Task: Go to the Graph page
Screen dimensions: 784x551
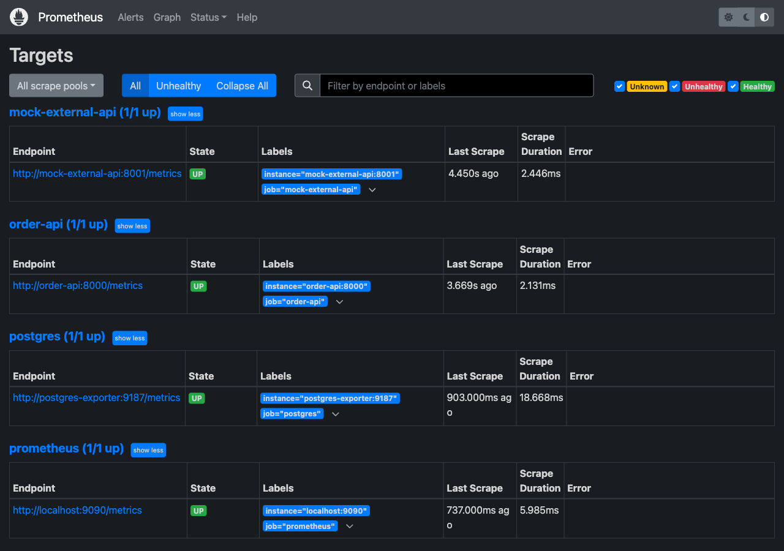Action: (167, 17)
